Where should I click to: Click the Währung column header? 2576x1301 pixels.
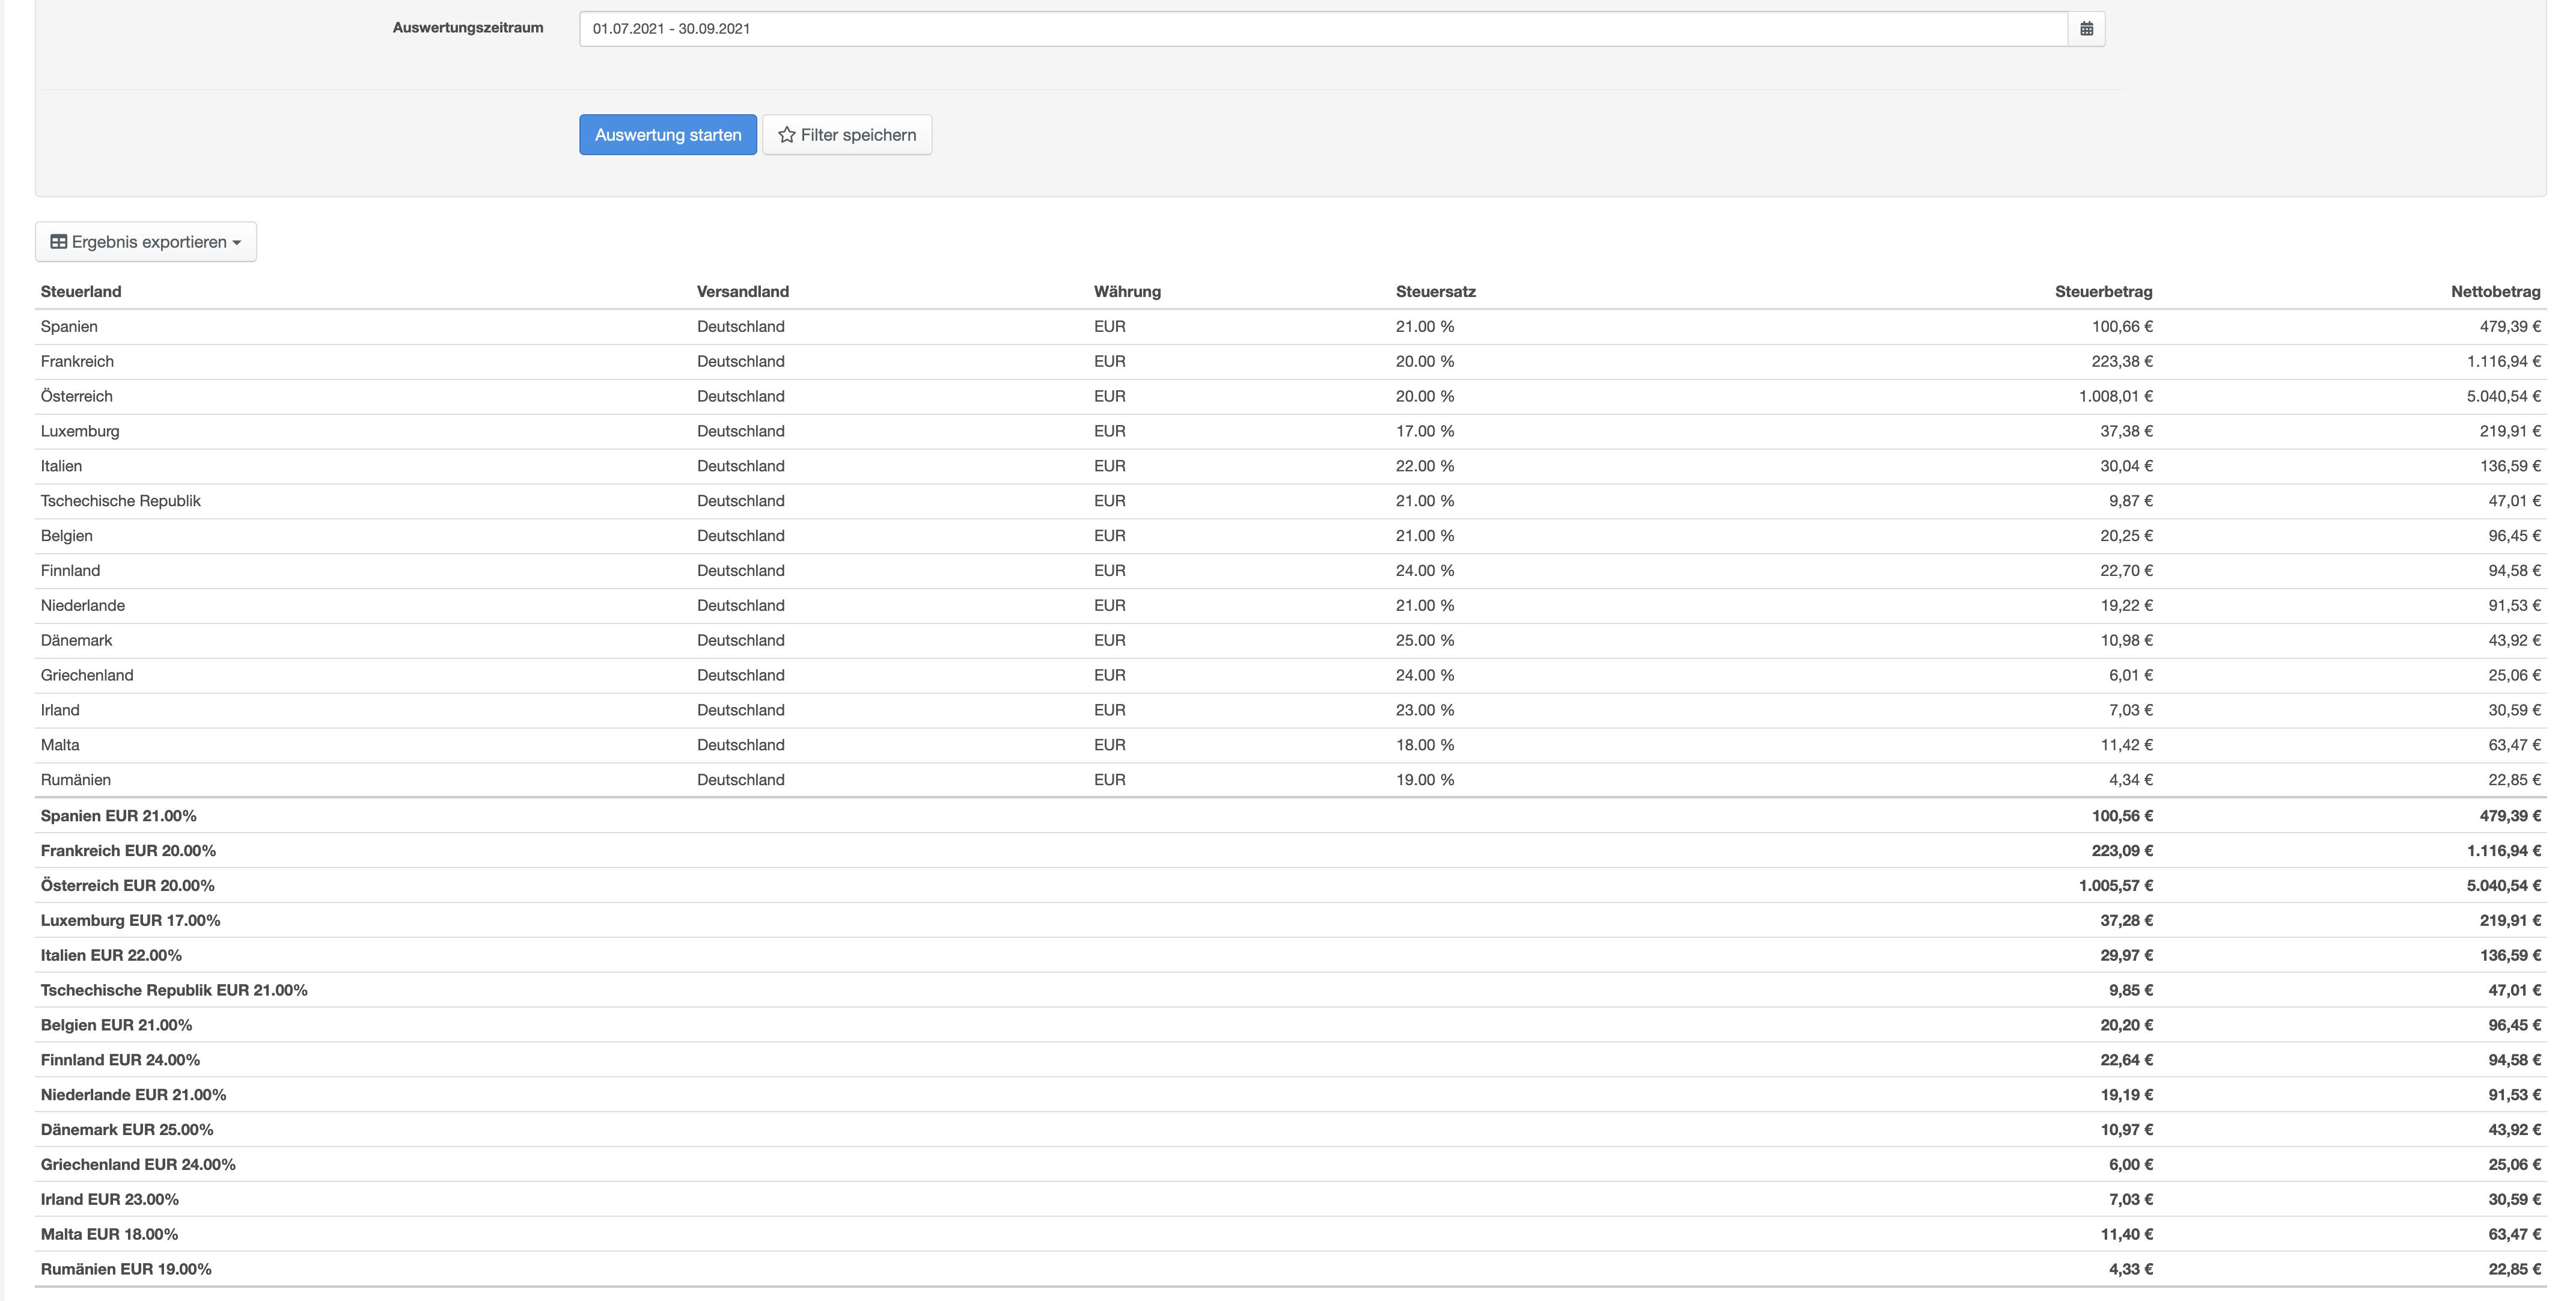[1127, 292]
